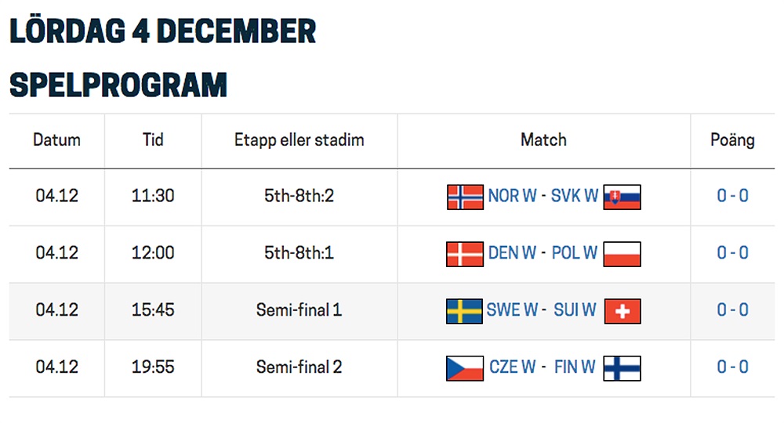Image resolution: width=784 pixels, height=423 pixels.
Task: Click the Czech Republic flag icon
Action: (465, 368)
